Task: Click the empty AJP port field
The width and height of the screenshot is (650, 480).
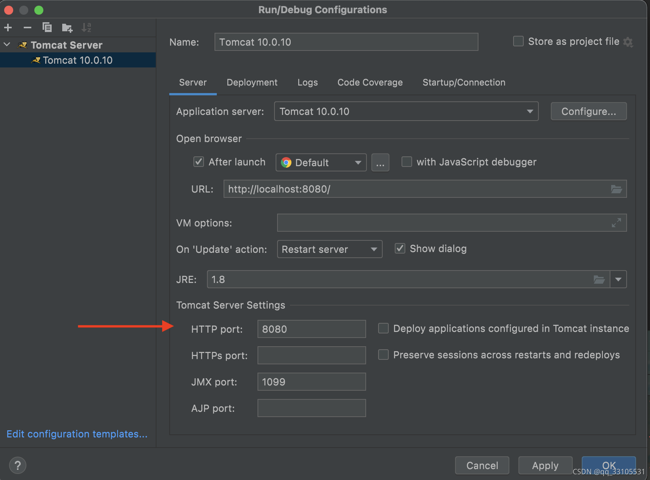Action: tap(311, 408)
